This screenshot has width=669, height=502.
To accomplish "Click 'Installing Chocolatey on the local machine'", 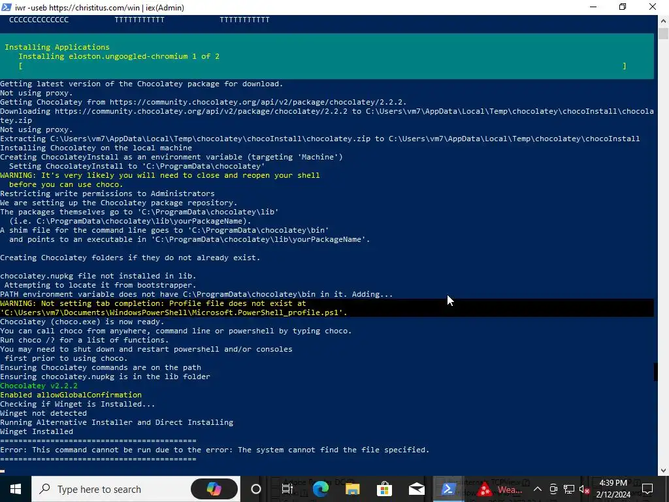I will pos(96,148).
